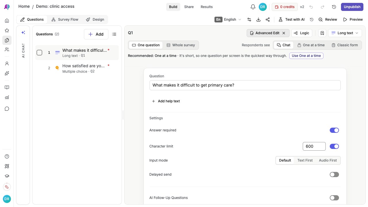Switch view to Whole survey
368x207 pixels.
(181, 45)
